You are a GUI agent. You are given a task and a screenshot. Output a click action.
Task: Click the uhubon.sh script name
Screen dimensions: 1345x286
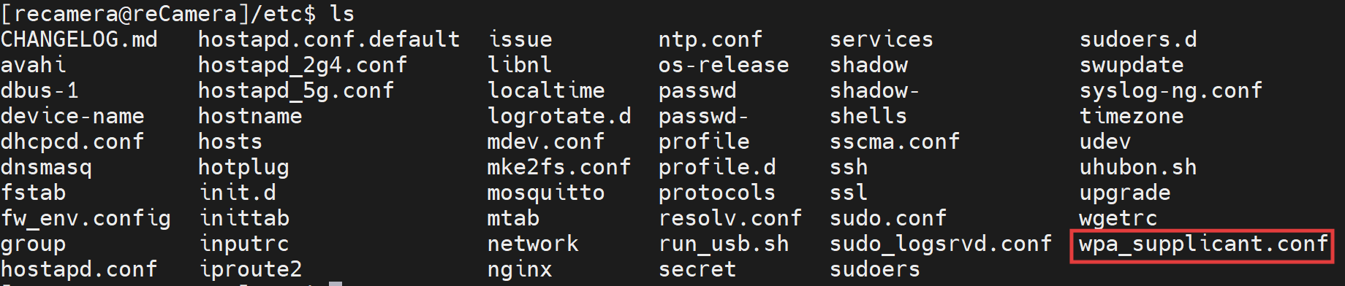click(1138, 167)
